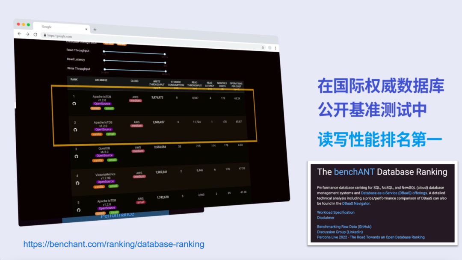Click the https://google.com address bar
Screen dimensions: 462x260
point(150,41)
